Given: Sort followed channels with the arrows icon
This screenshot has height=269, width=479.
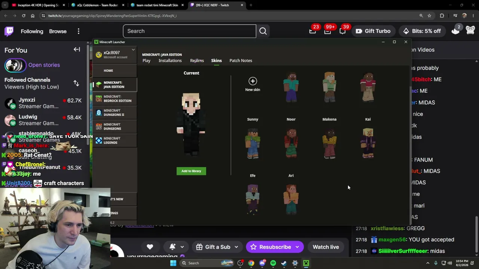Looking at the screenshot, I should 76,83.
